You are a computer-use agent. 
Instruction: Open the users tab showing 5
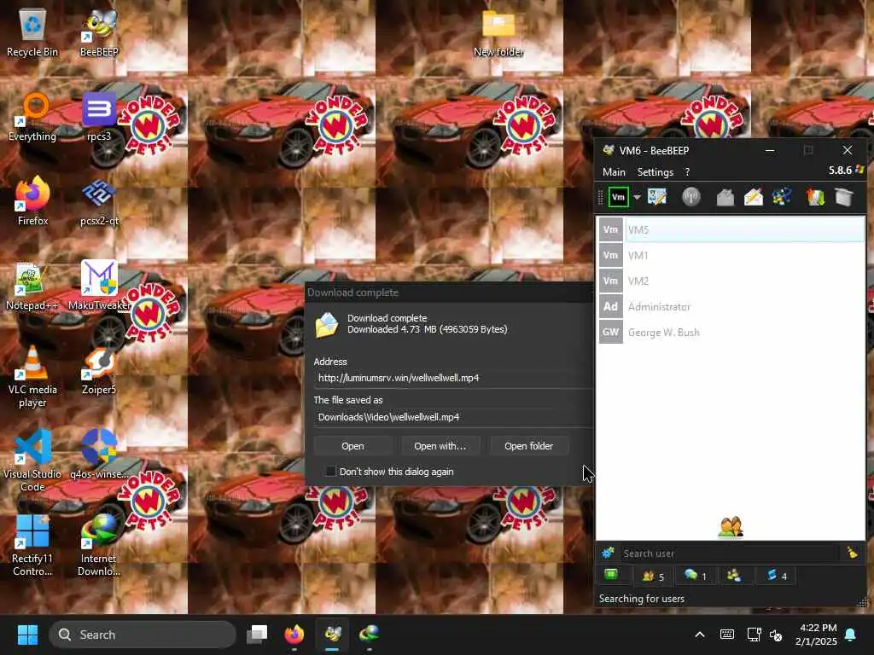653,576
